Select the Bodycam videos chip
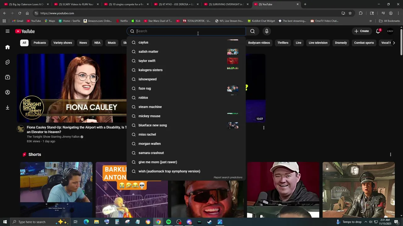Viewport: 403px width, 226px height. pos(259,43)
